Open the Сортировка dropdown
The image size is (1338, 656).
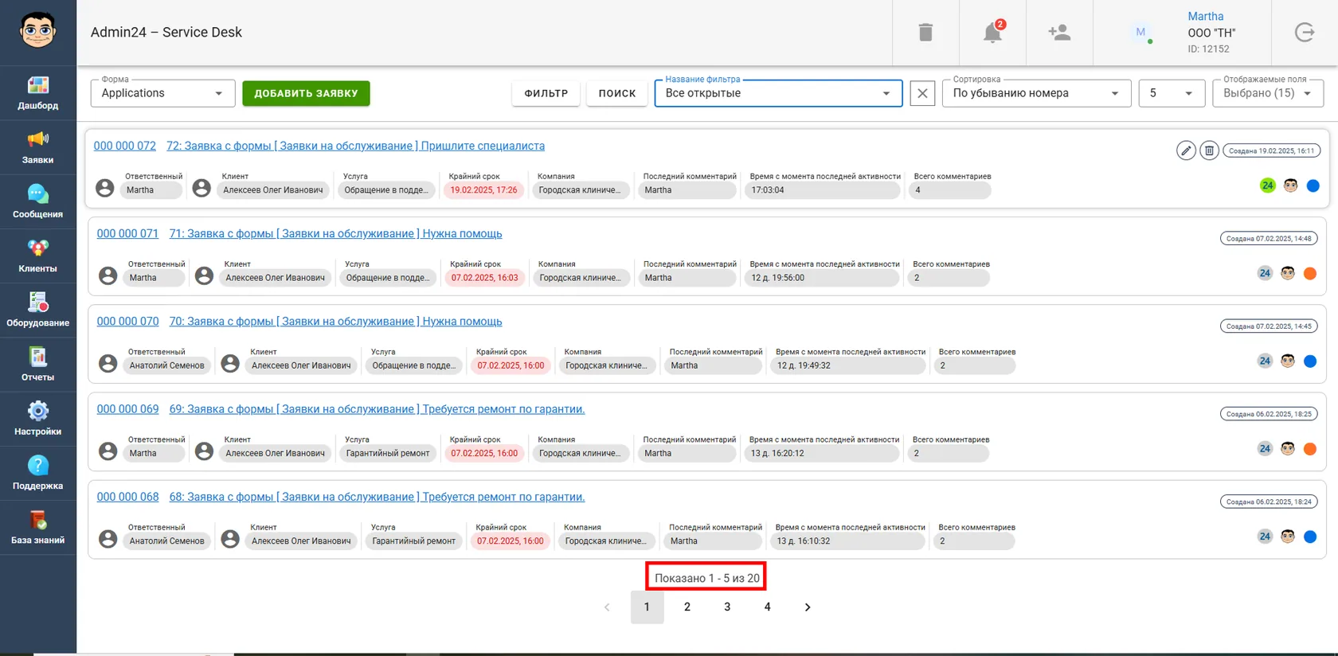click(x=1036, y=93)
